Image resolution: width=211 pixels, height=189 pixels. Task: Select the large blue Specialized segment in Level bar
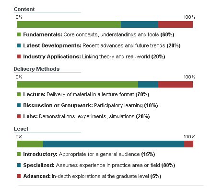114,144
